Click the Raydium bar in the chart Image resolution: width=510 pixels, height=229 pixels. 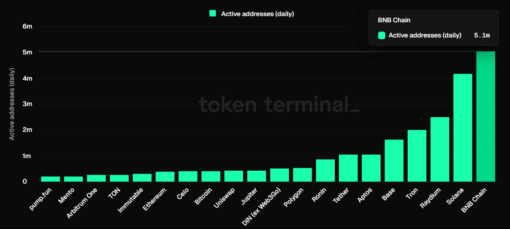(440, 149)
